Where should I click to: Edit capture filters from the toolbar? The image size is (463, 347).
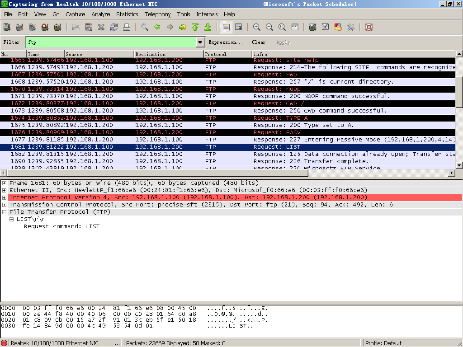312,27
